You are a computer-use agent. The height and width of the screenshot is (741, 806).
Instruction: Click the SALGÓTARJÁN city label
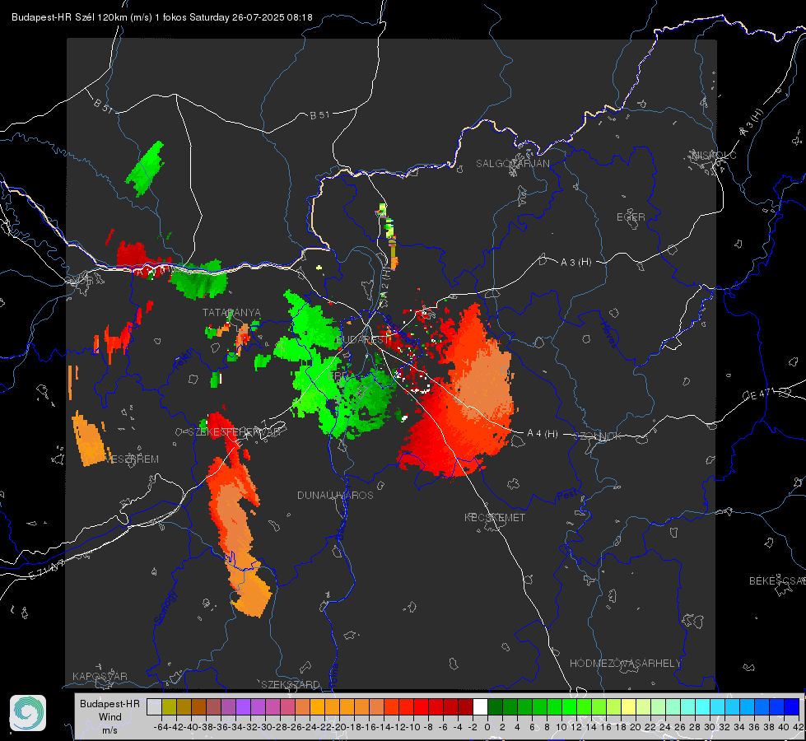coord(512,164)
